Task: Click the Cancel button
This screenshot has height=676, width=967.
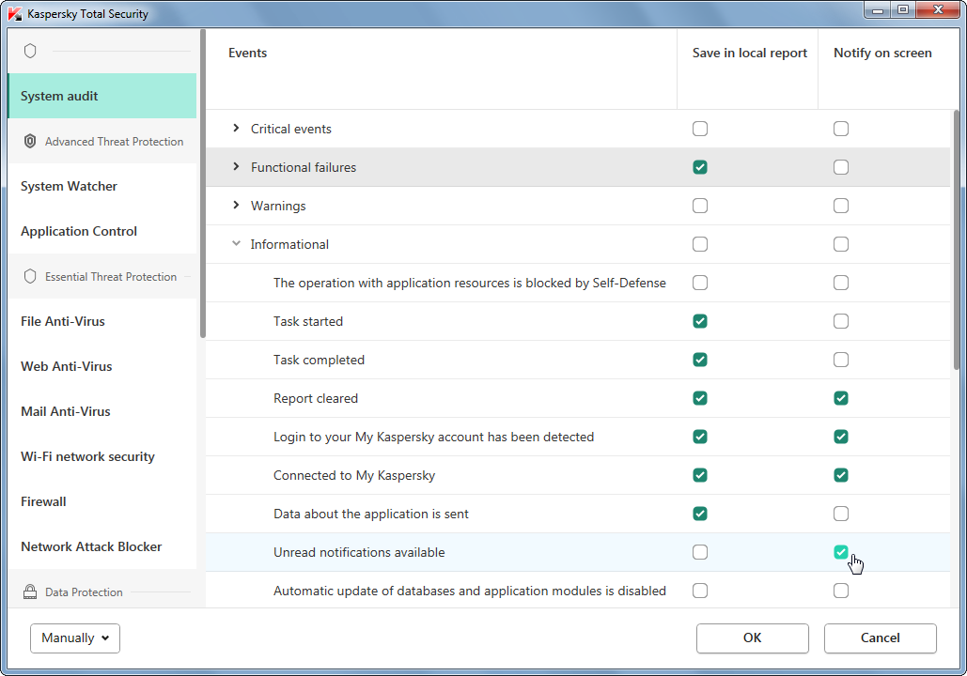Action: 880,638
